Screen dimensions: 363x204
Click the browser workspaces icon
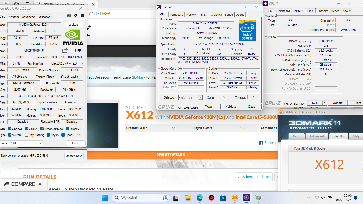point(16,4)
